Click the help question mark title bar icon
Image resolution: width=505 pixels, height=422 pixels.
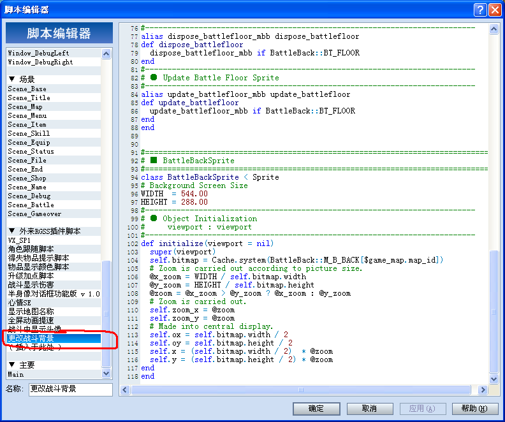[x=480, y=10]
